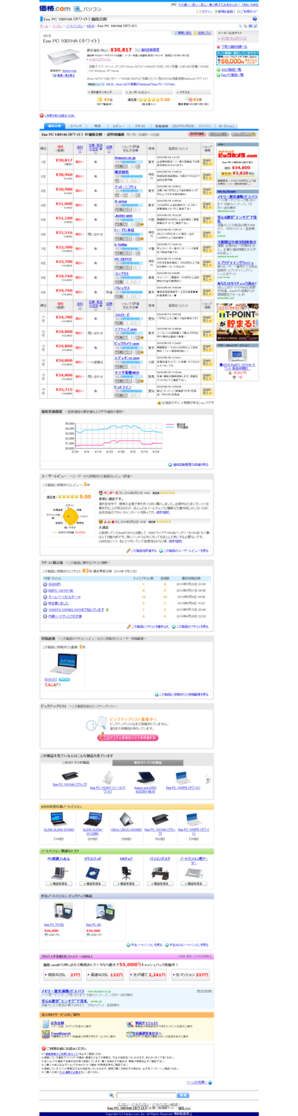
Task: Click the 光・マンション 337円 offer button
Action: [x=189, y=974]
